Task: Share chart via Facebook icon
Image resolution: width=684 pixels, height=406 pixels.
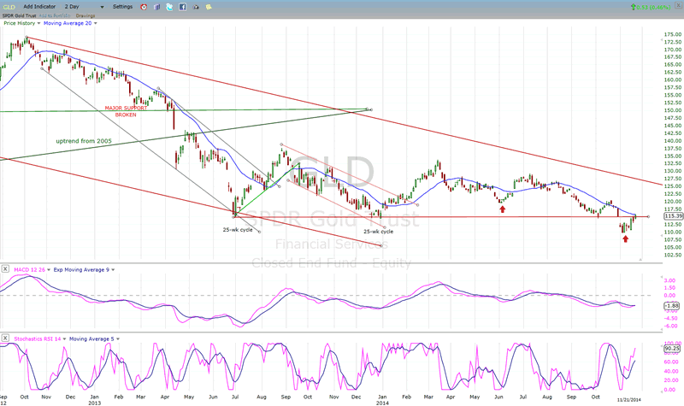Action: 182,7
